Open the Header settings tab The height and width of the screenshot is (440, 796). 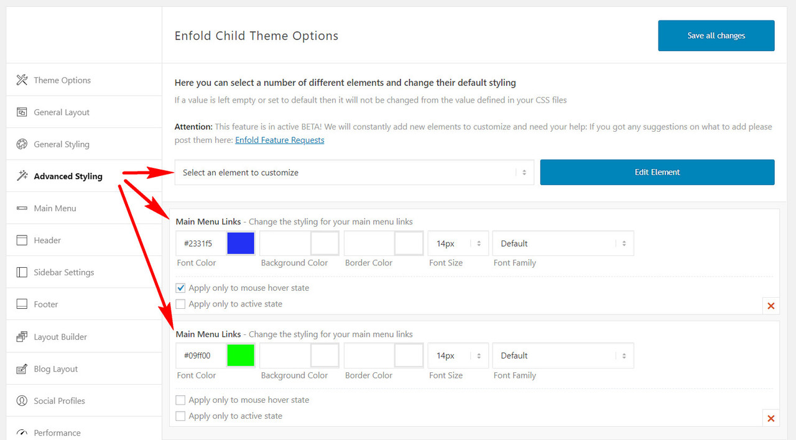[84, 240]
